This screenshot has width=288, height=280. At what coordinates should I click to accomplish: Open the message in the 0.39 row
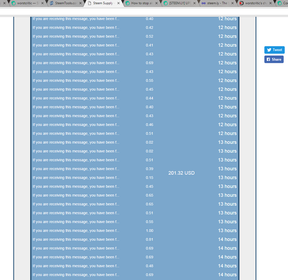pyautogui.click(x=76, y=169)
